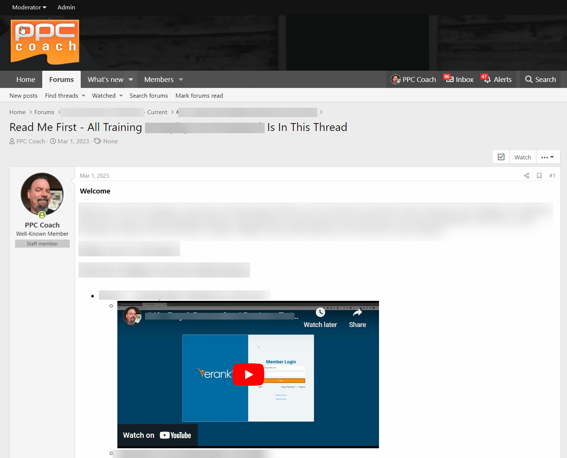
Task: Open the tags icon next to None
Action: (97, 141)
